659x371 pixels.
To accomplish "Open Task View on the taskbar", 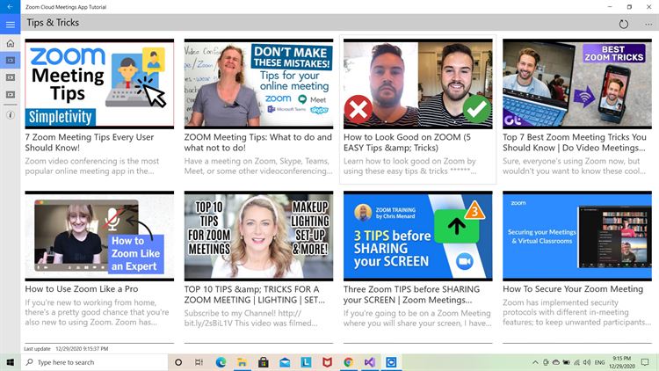I will [199, 362].
